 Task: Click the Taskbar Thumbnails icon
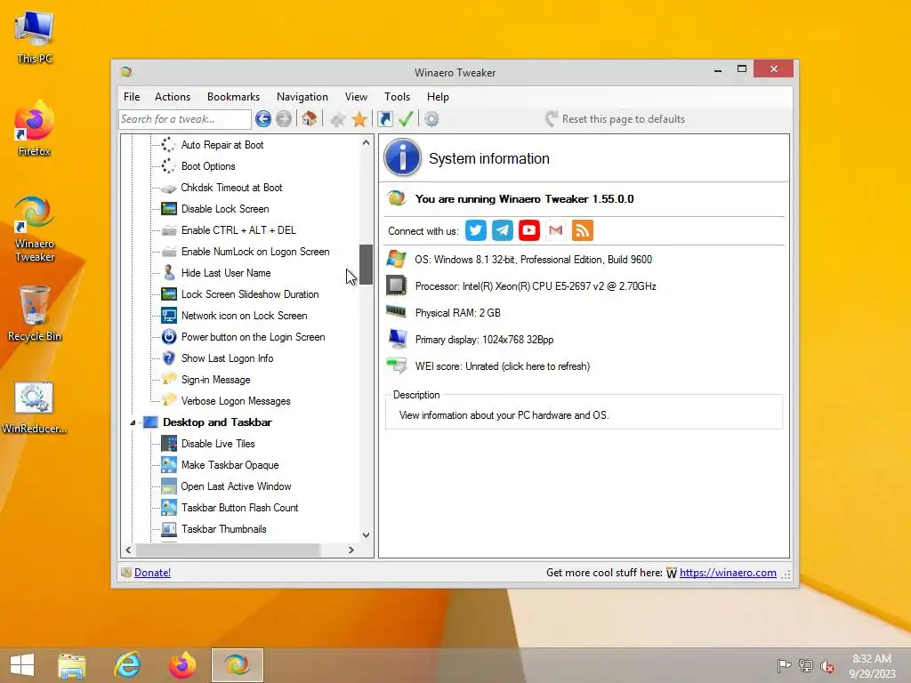pyautogui.click(x=168, y=529)
